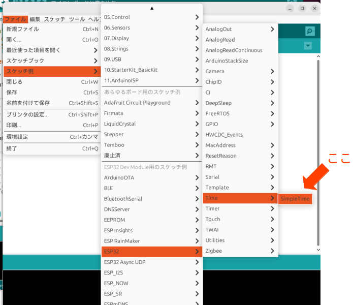Open the BLE examples
Image resolution: width=353 pixels, height=305 pixels.
point(152,188)
